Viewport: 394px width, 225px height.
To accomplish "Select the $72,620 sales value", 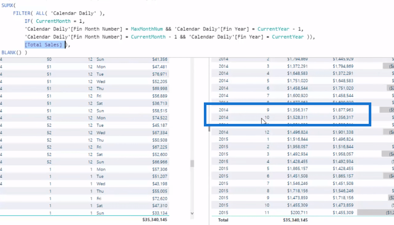I will point(160,198).
